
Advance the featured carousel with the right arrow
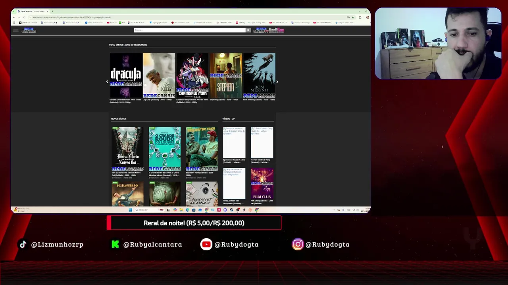pyautogui.click(x=277, y=82)
